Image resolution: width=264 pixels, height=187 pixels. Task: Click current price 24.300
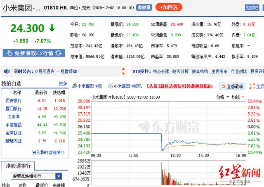coord(28,28)
